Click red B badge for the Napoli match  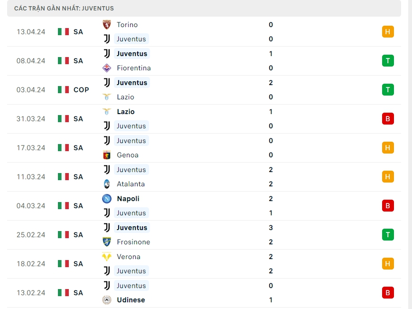pyautogui.click(x=387, y=206)
